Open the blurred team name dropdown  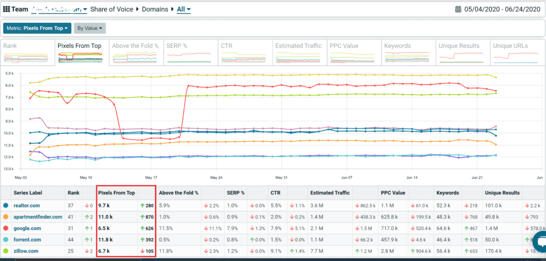click(59, 10)
